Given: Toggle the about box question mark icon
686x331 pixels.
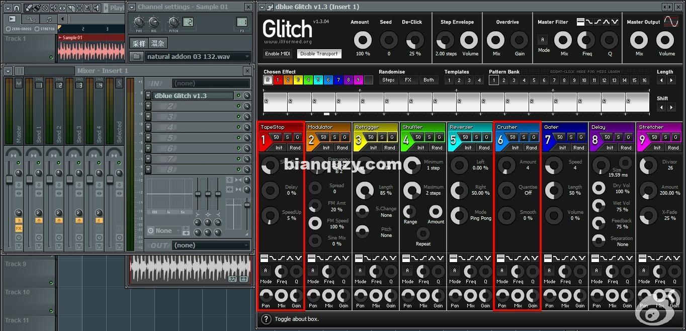Looking at the screenshot, I should click(x=267, y=319).
